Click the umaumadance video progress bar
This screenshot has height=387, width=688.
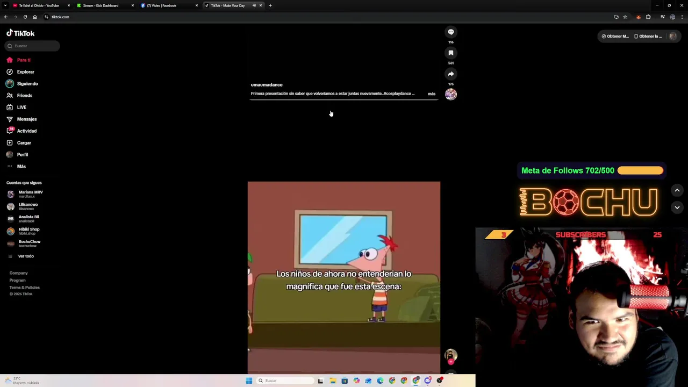343,100
